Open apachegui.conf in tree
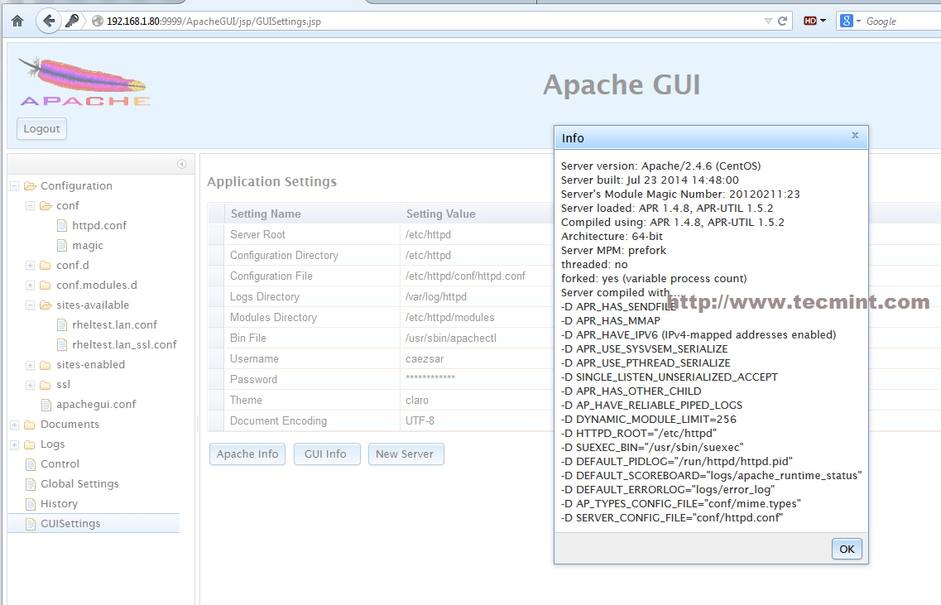This screenshot has height=605, width=941. click(96, 405)
